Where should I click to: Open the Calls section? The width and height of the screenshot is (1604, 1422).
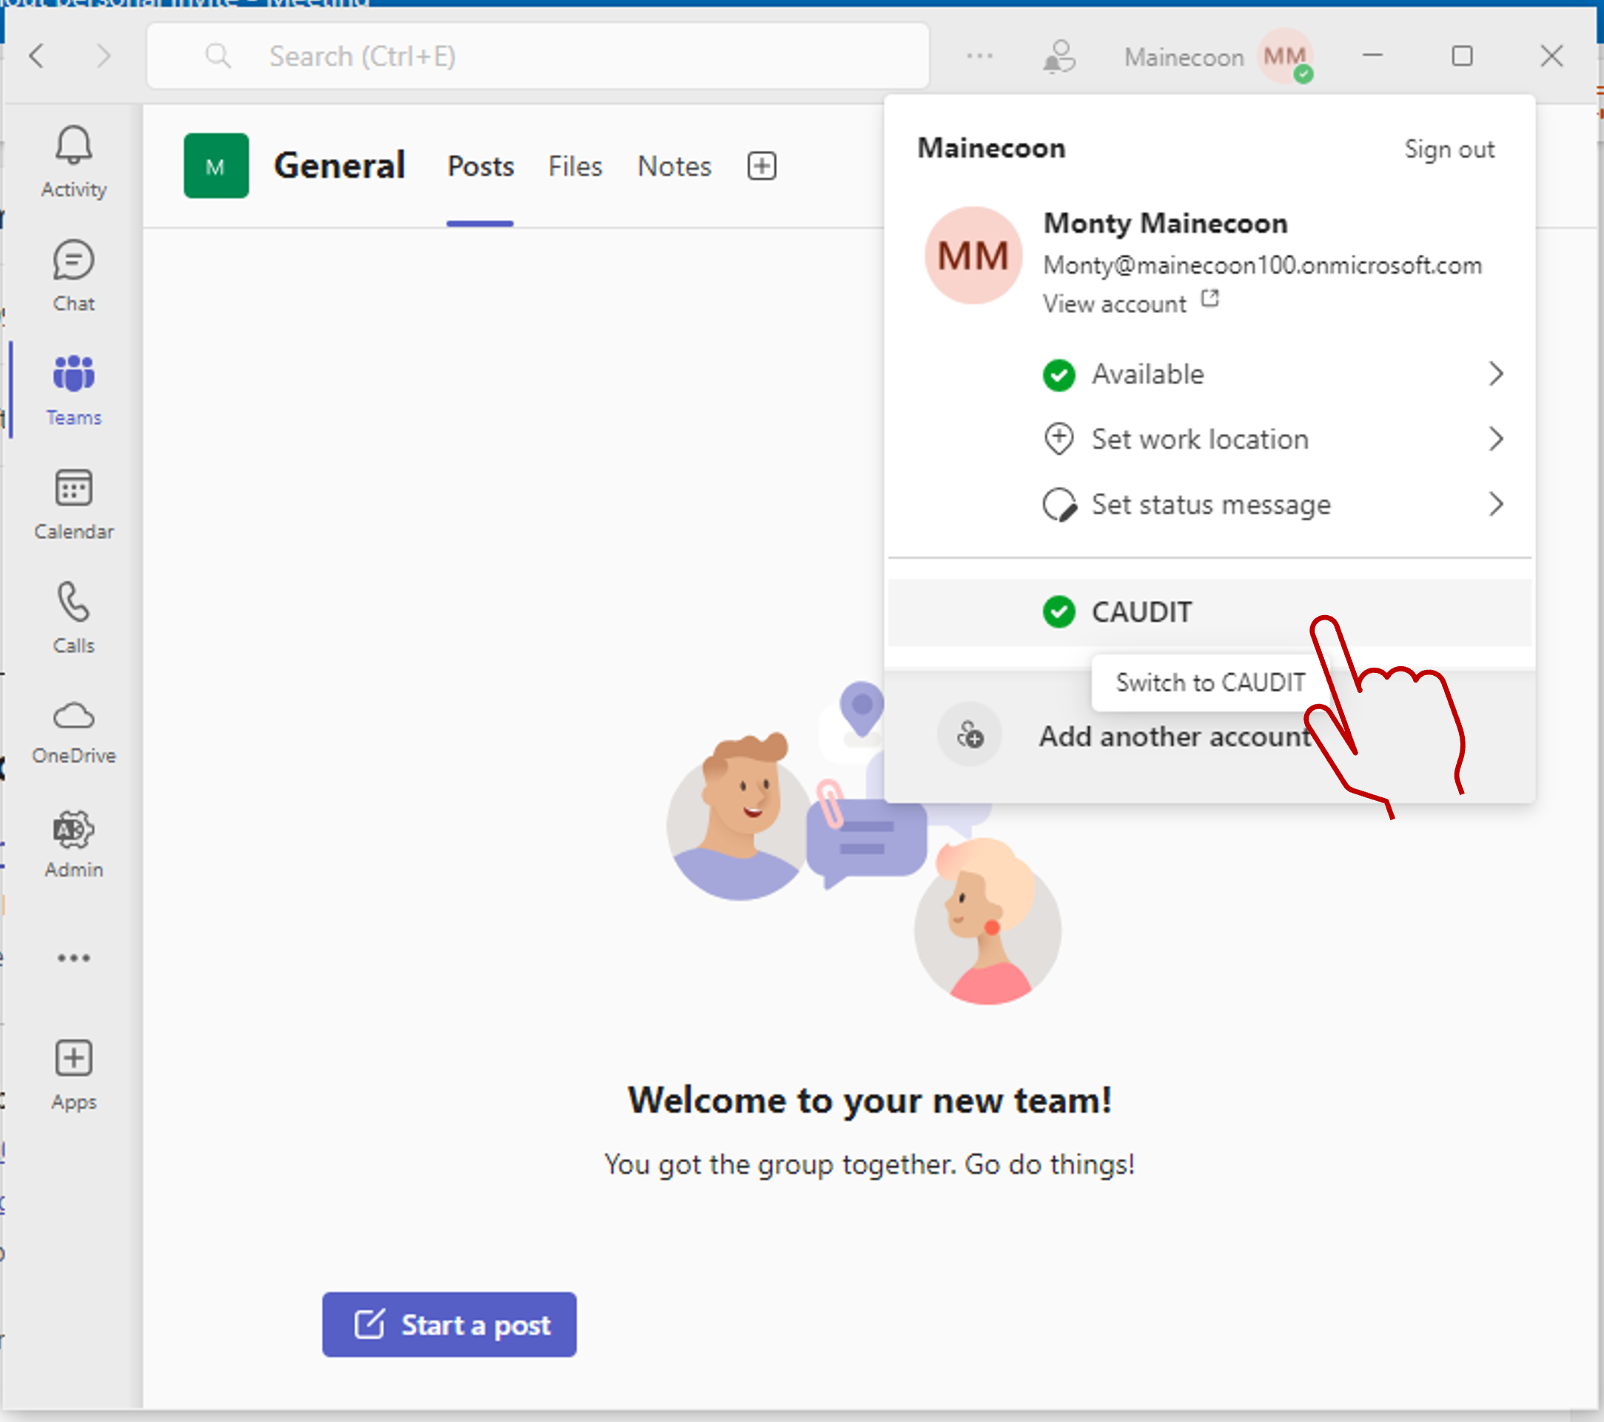coord(74,617)
